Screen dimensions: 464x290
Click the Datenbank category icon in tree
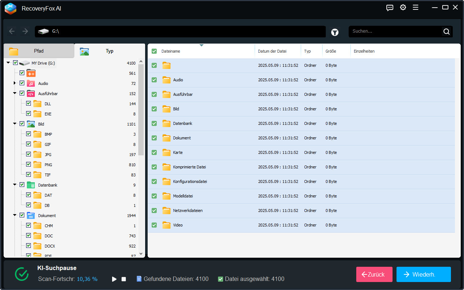(x=31, y=185)
